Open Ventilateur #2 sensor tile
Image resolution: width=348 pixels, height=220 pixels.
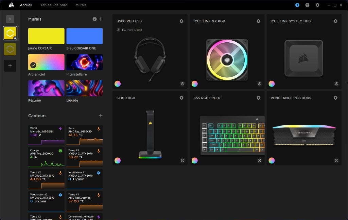coord(46,201)
